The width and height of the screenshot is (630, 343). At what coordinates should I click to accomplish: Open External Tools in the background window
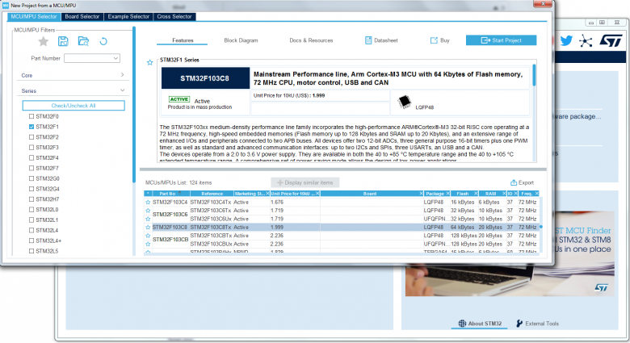tap(537, 324)
